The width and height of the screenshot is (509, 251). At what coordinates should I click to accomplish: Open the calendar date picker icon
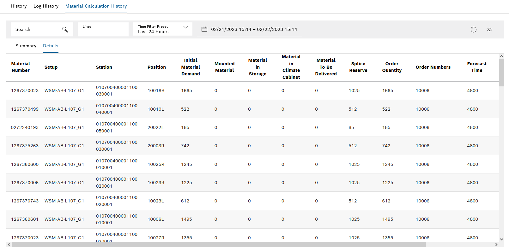(204, 29)
